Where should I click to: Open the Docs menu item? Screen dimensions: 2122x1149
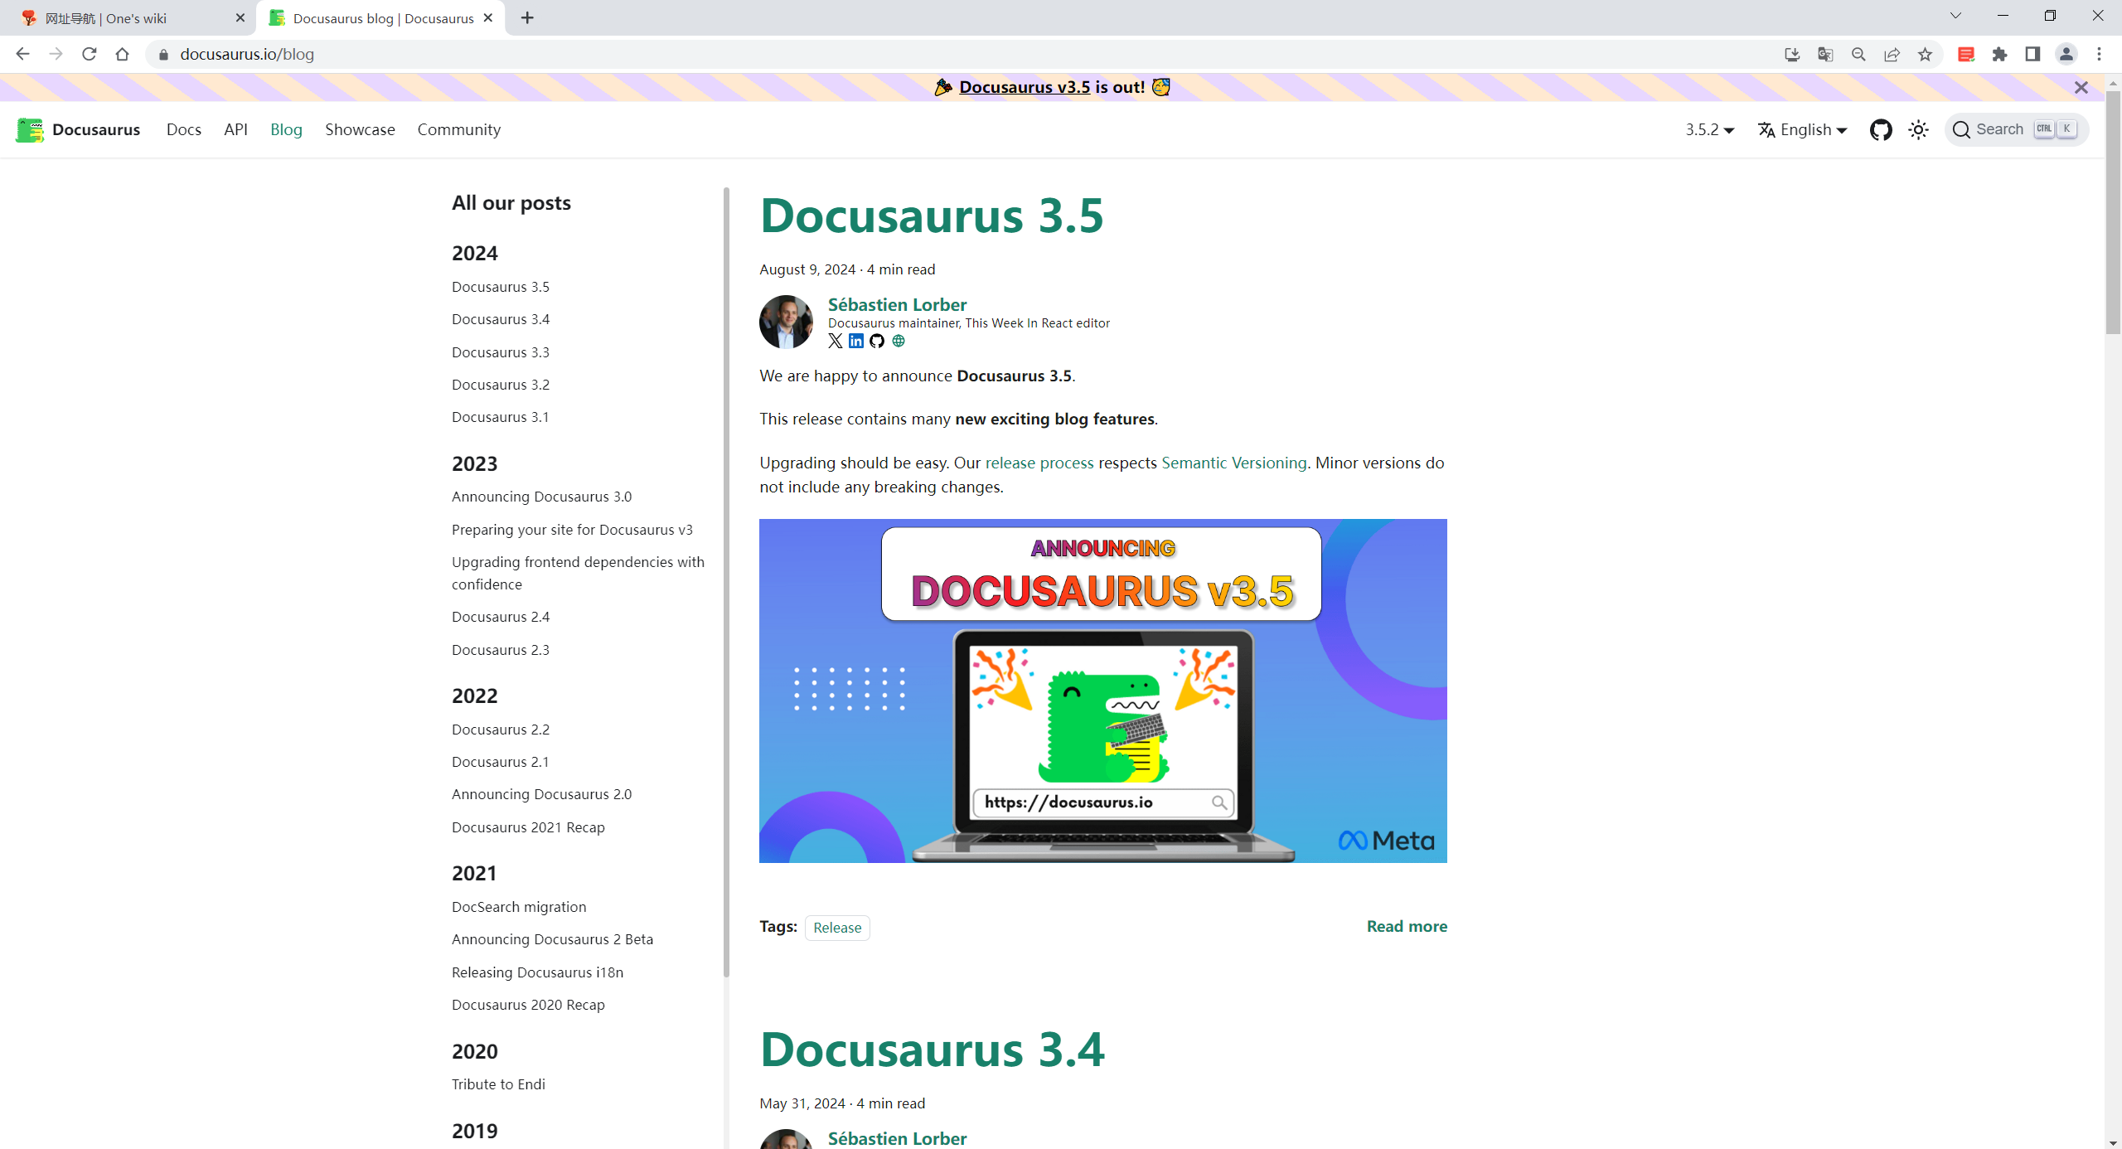pyautogui.click(x=184, y=129)
